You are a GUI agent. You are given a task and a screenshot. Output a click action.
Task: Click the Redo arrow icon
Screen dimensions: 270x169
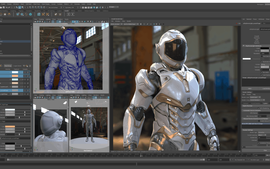(x=9, y=8)
